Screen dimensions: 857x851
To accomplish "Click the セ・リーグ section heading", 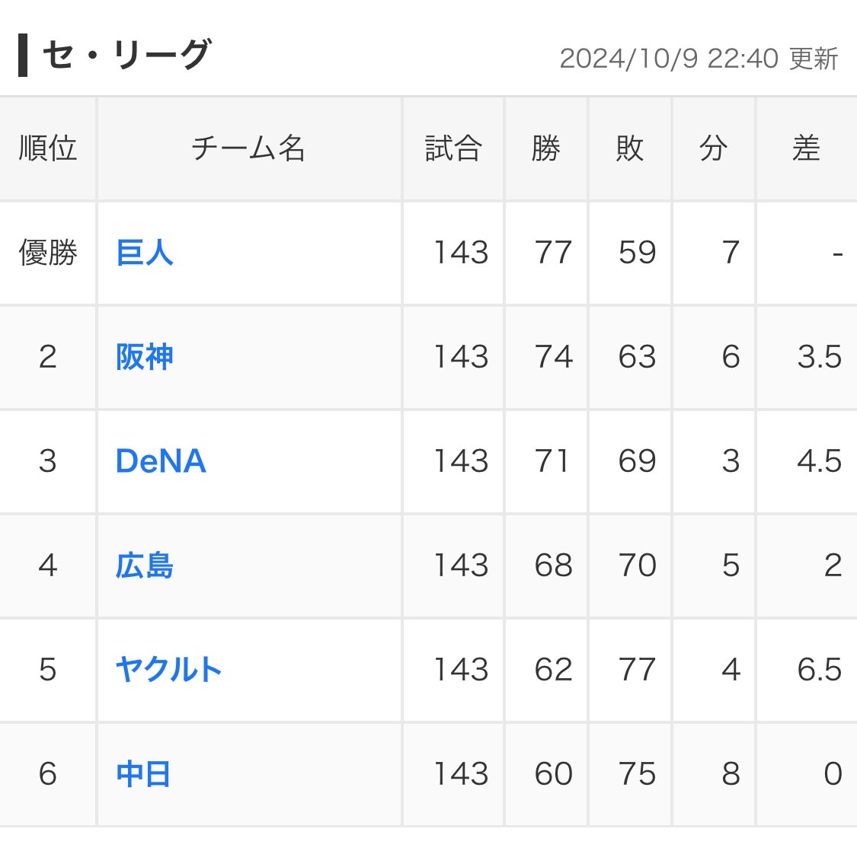I will click(x=126, y=55).
